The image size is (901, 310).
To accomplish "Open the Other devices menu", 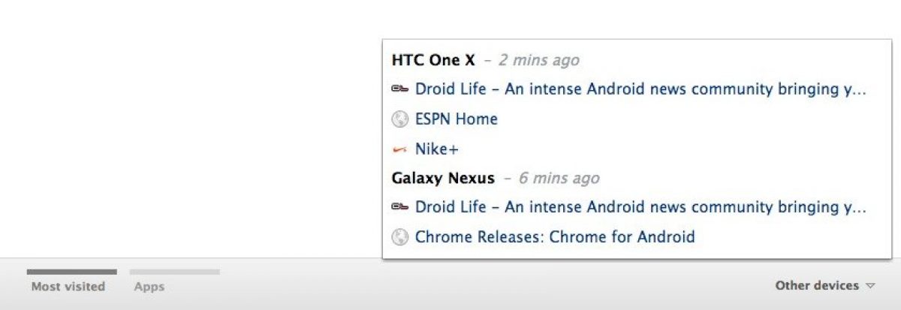I will [817, 285].
